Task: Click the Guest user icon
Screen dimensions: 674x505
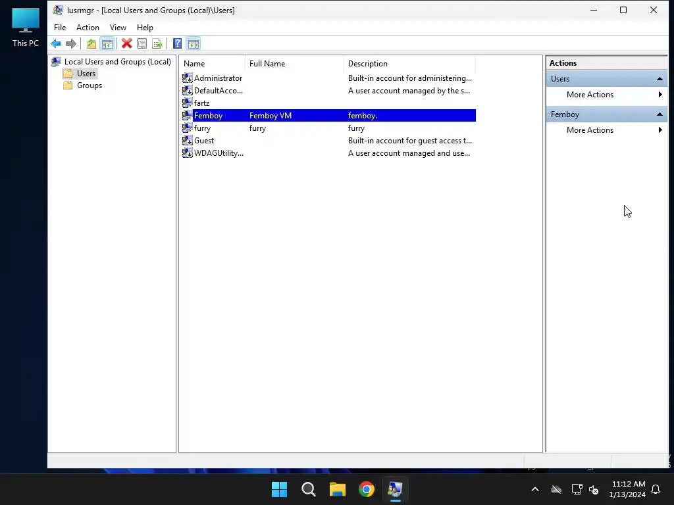Action: click(x=188, y=140)
